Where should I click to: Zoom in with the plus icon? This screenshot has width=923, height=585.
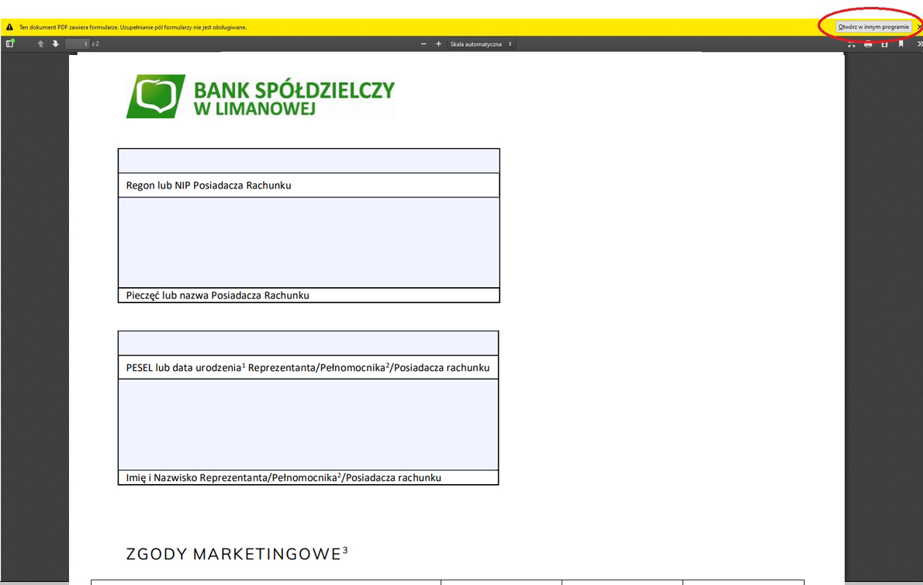(438, 44)
